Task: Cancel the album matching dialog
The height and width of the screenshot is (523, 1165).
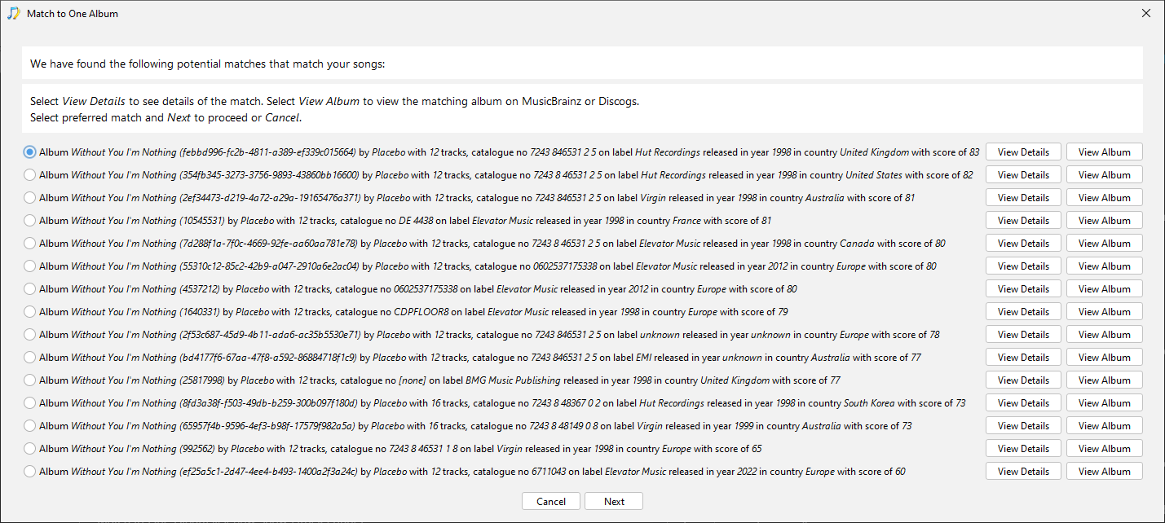Action: pyautogui.click(x=551, y=502)
